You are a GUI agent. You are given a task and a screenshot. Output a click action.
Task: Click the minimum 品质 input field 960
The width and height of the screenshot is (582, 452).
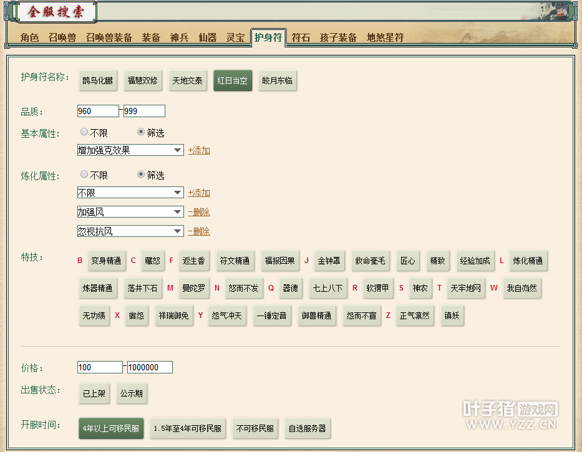98,111
